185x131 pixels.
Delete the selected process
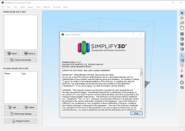[29, 107]
